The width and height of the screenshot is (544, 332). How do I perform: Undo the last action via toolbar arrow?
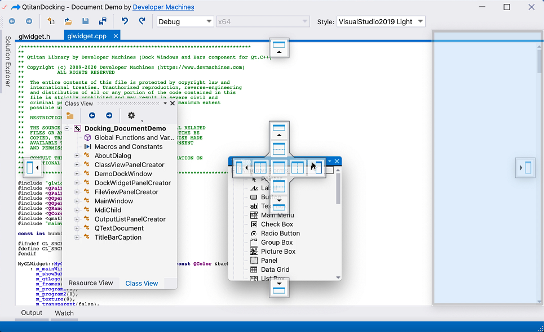[125, 21]
